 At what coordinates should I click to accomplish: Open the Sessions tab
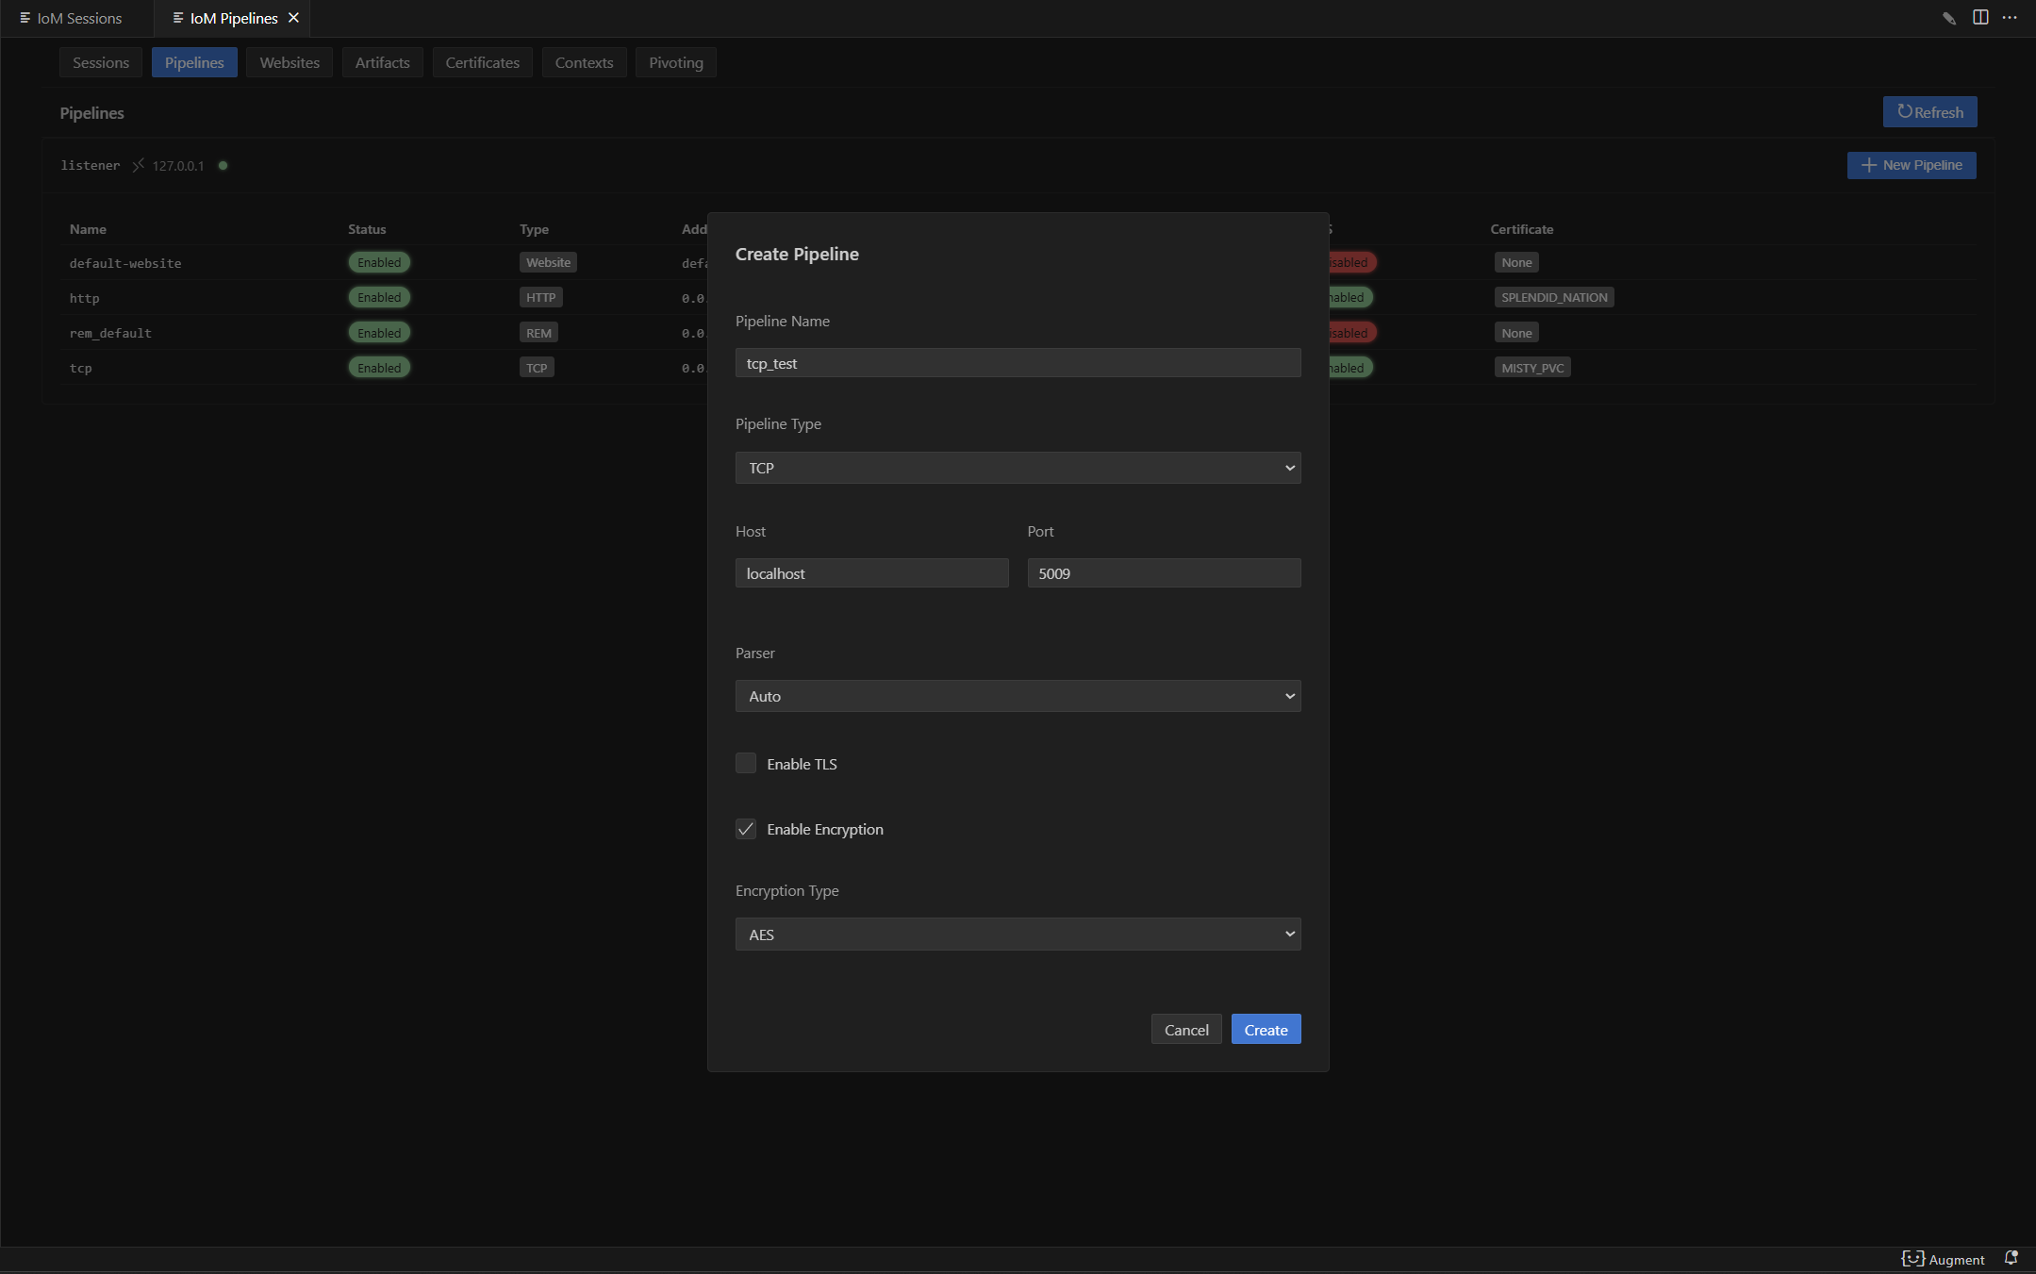[101, 62]
